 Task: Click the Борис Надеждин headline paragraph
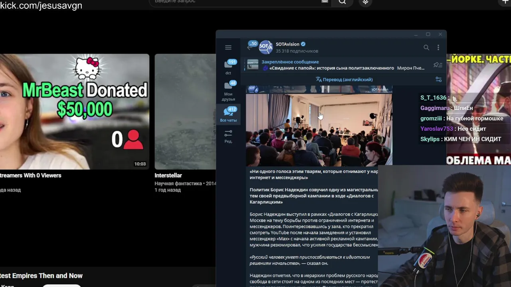coord(314,196)
